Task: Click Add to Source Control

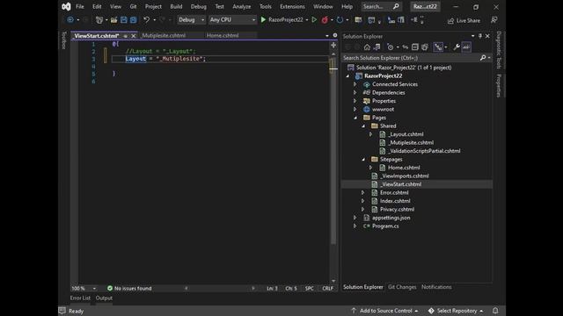Action: 384,311
